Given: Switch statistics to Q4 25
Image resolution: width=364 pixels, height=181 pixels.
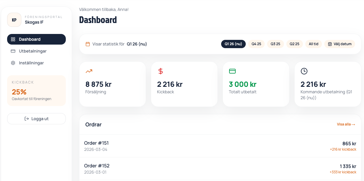Looking at the screenshot, I should click(x=256, y=44).
